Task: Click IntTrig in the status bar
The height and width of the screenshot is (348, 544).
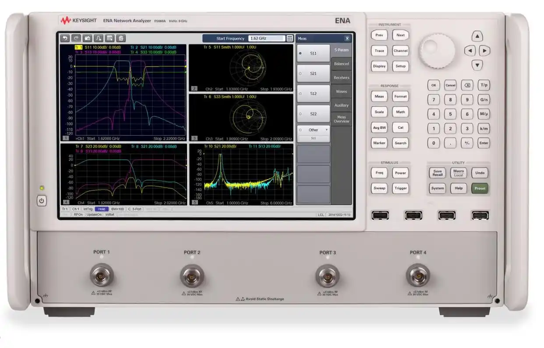Action: tap(88, 209)
